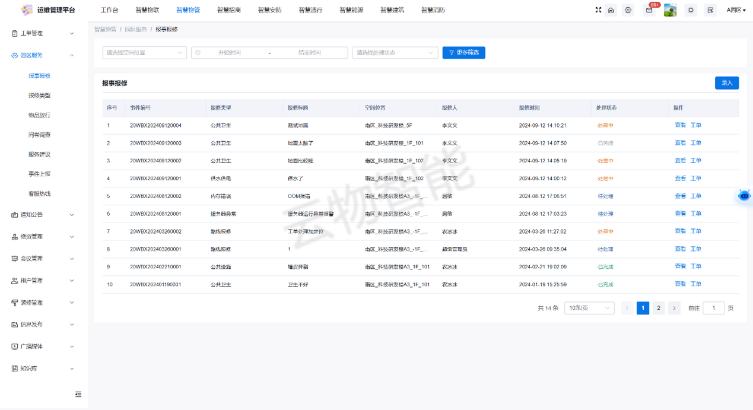Click 工单 for event 20WBX202402210001
753x410 pixels.
(696, 266)
